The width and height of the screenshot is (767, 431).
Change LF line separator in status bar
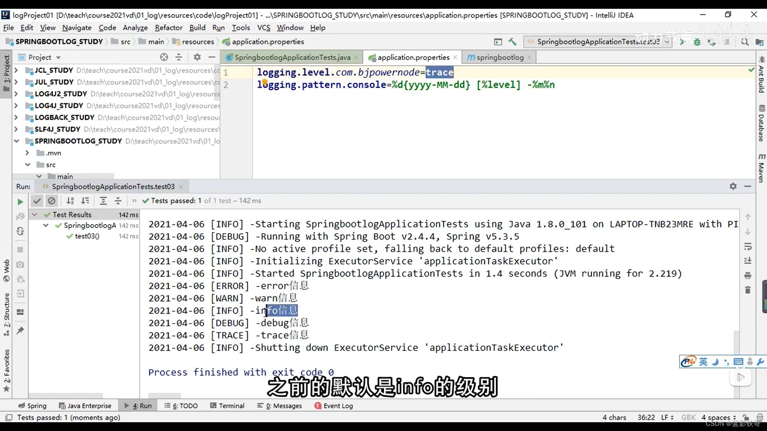tap(667, 417)
